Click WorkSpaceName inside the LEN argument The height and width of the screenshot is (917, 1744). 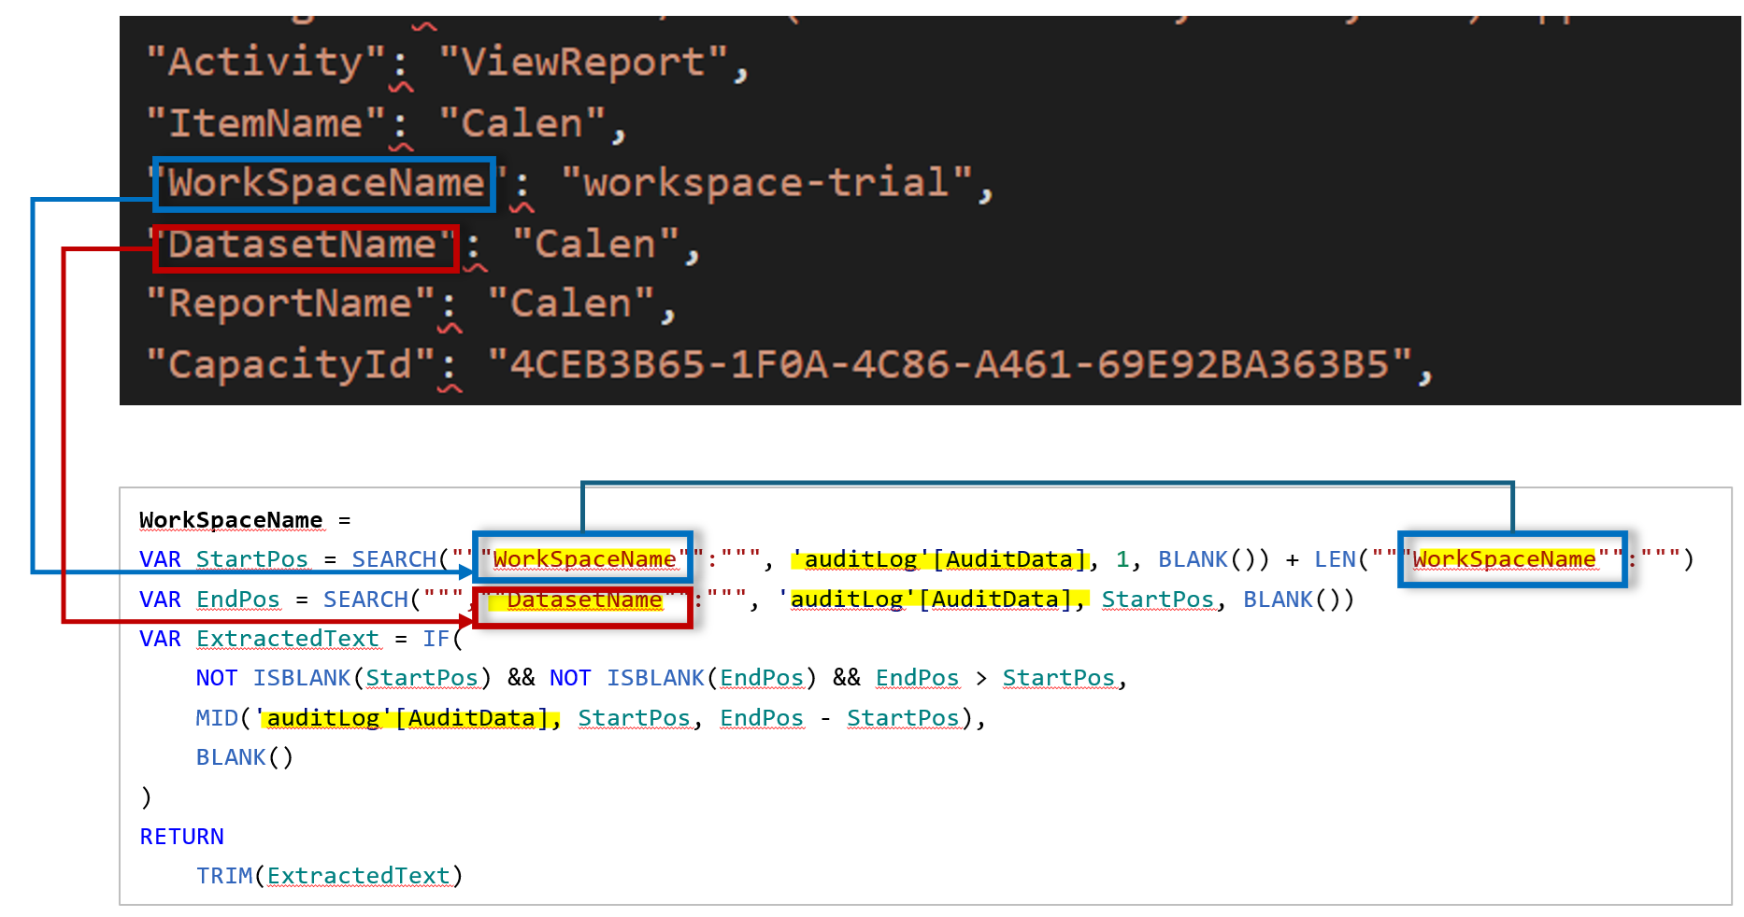pos(1504,559)
